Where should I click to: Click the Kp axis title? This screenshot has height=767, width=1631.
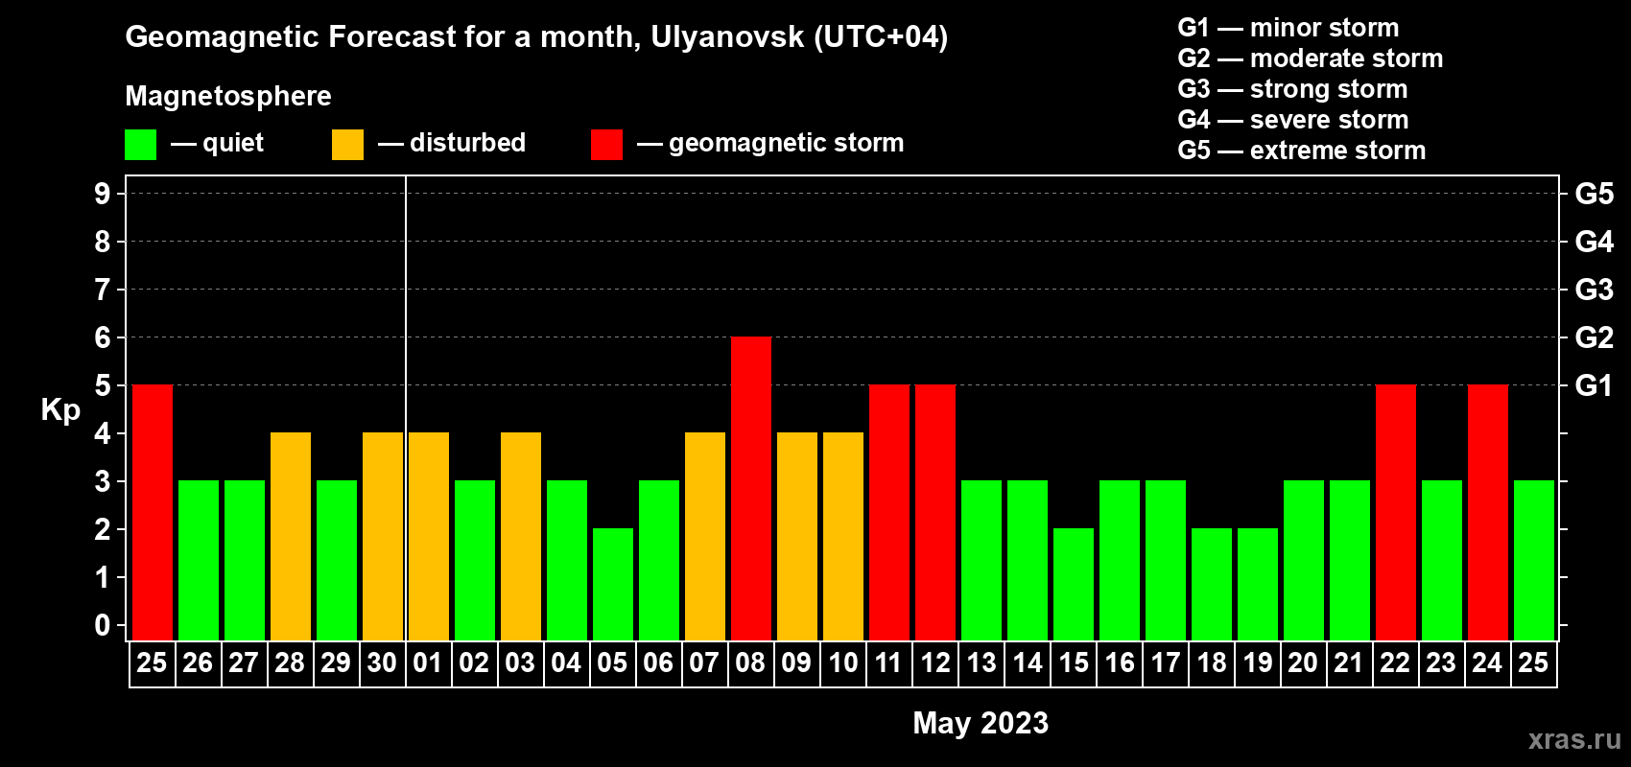[60, 410]
